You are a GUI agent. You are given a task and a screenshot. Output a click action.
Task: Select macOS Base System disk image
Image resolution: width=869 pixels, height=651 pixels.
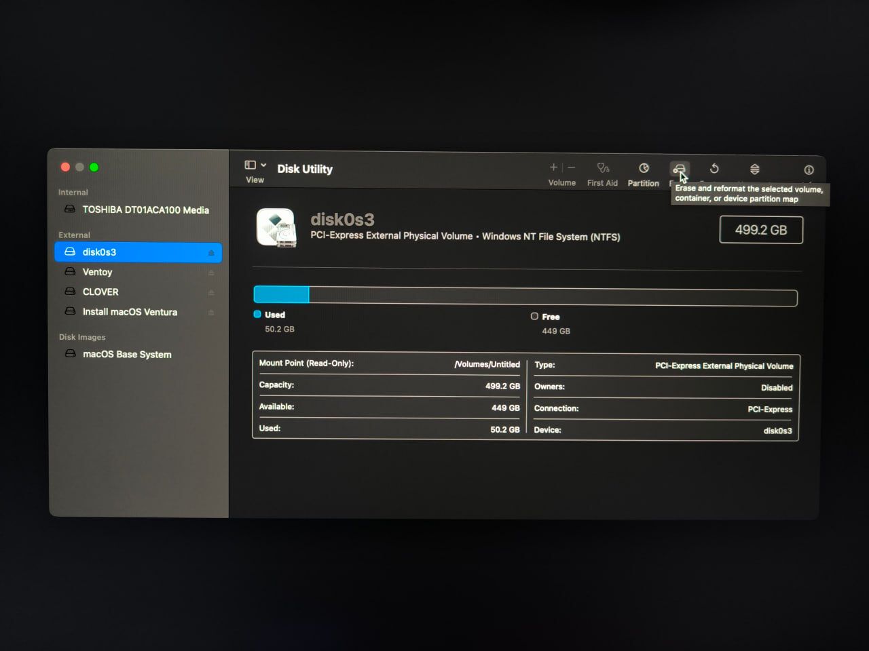[x=127, y=354]
